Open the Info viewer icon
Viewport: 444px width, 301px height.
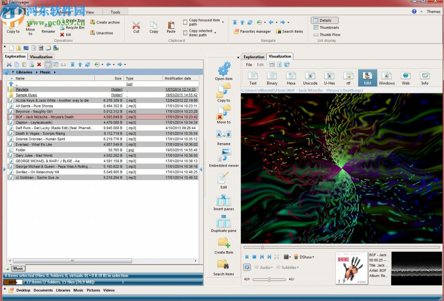click(x=424, y=78)
